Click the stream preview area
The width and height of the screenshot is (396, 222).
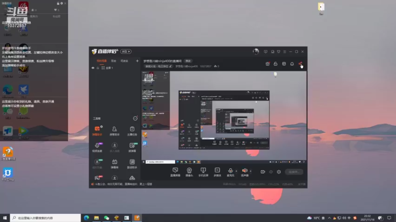coord(224,117)
